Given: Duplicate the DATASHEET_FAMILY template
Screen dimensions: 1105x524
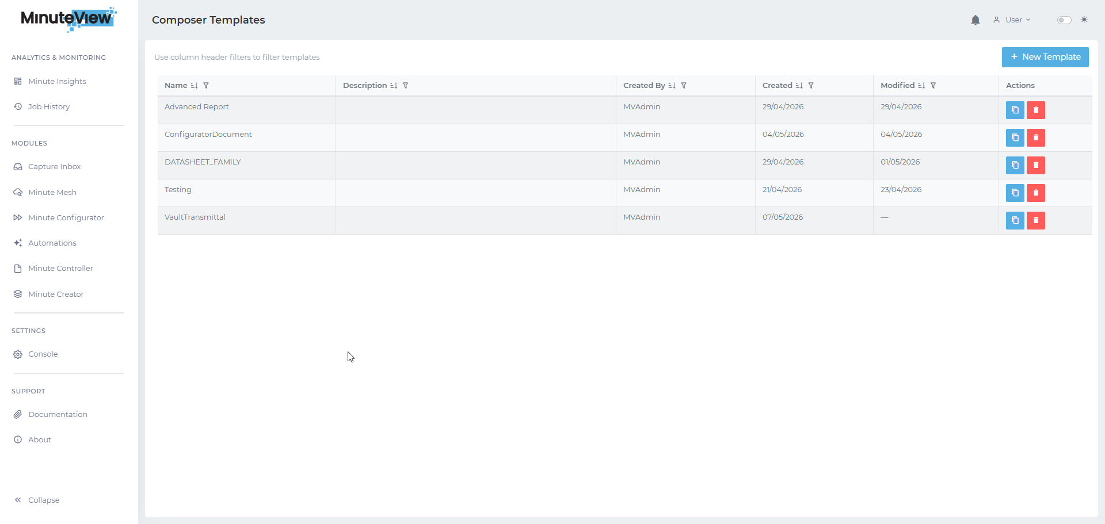Looking at the screenshot, I should click(x=1015, y=165).
